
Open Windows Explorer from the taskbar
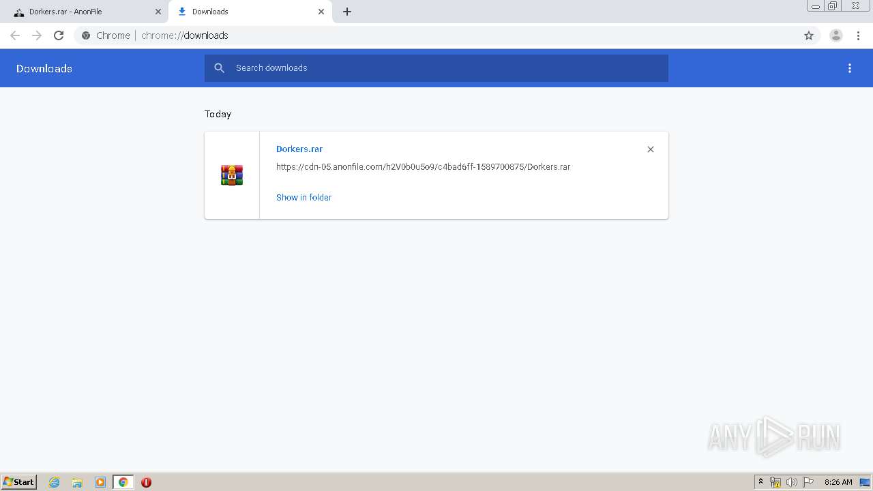click(x=77, y=482)
